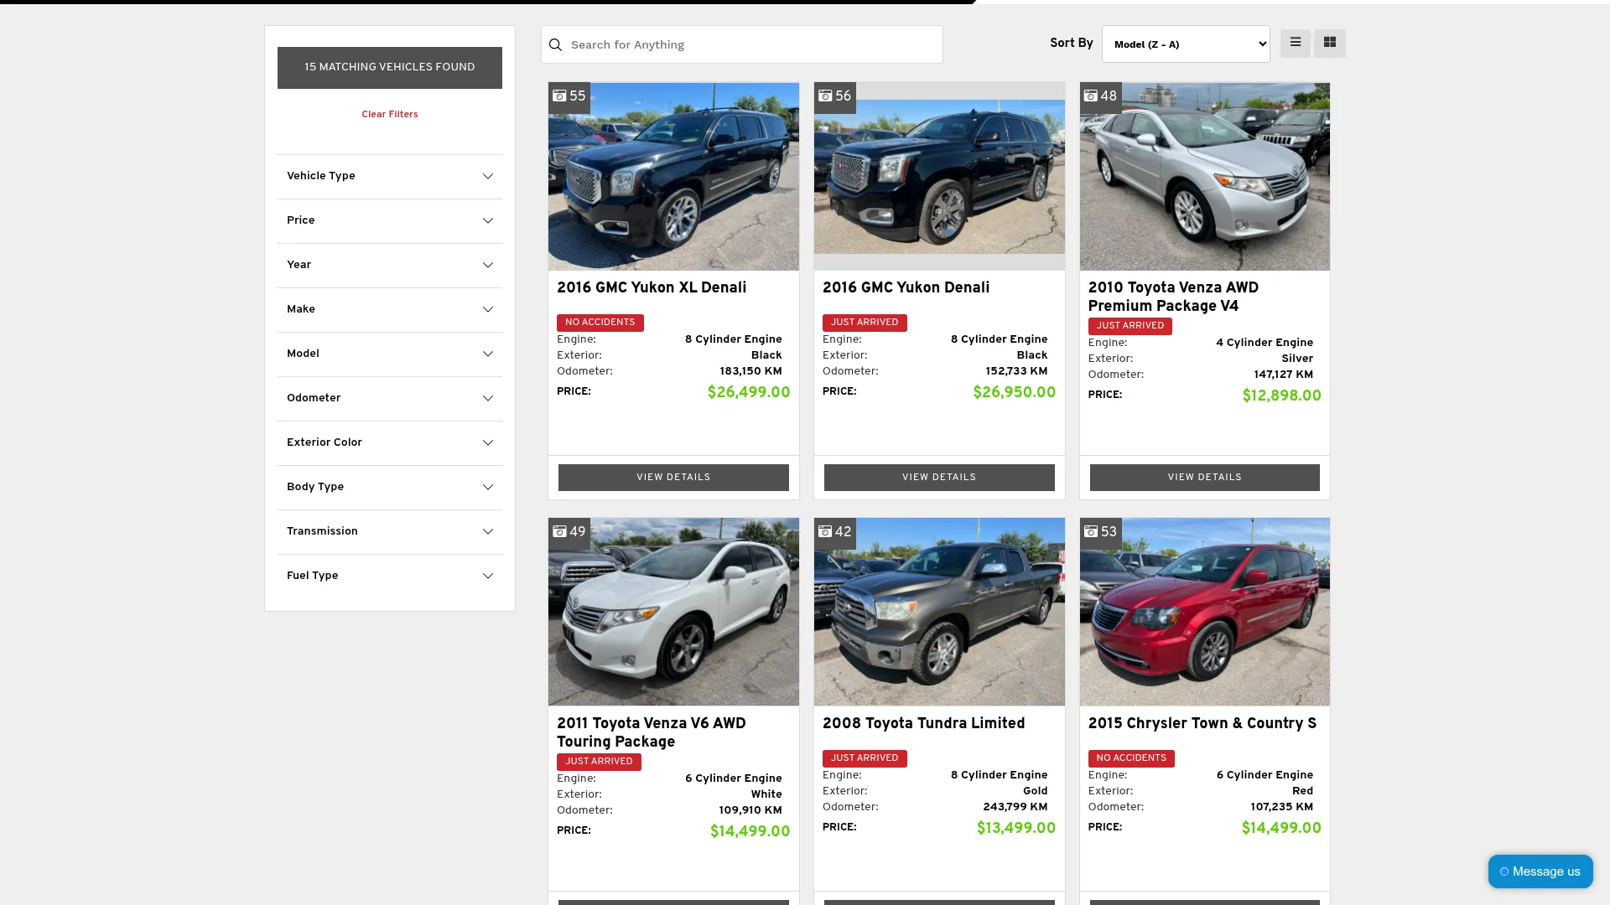This screenshot has width=1610, height=905.
Task: Click the $12,898.00 price
Action: [1281, 396]
